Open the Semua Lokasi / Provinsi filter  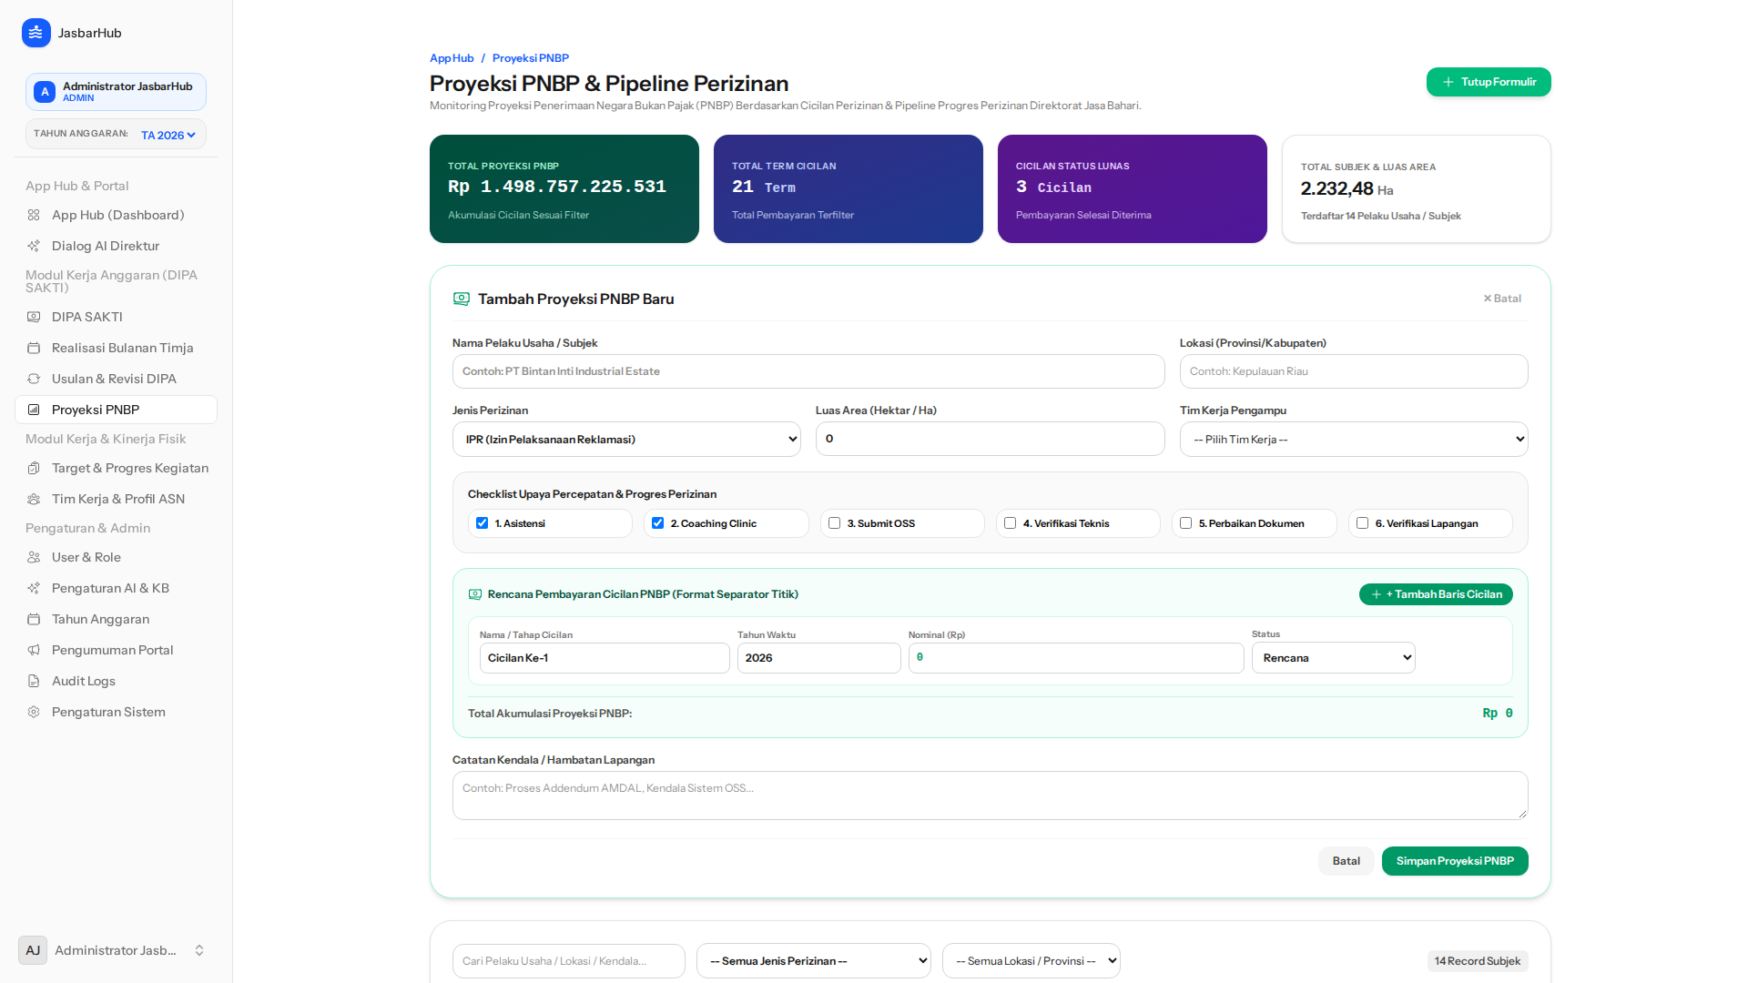pos(1031,961)
